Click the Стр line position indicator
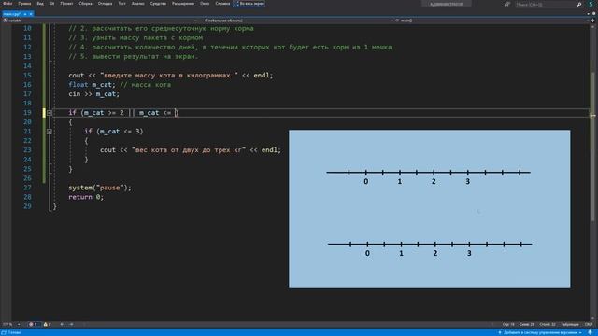The image size is (598, 336). click(x=508, y=324)
